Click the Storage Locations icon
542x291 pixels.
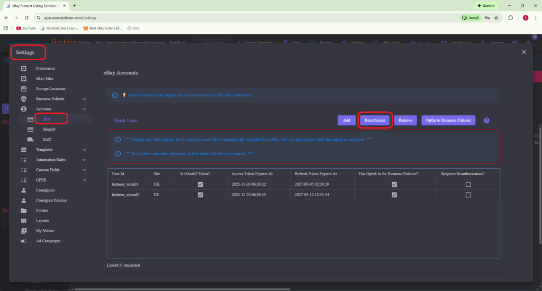tap(23, 88)
